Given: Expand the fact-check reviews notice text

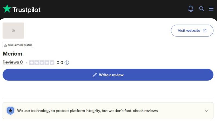Looking at the screenshot, I should click(87, 111).
